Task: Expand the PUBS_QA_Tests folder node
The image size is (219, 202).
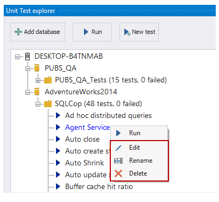Action: point(38,81)
